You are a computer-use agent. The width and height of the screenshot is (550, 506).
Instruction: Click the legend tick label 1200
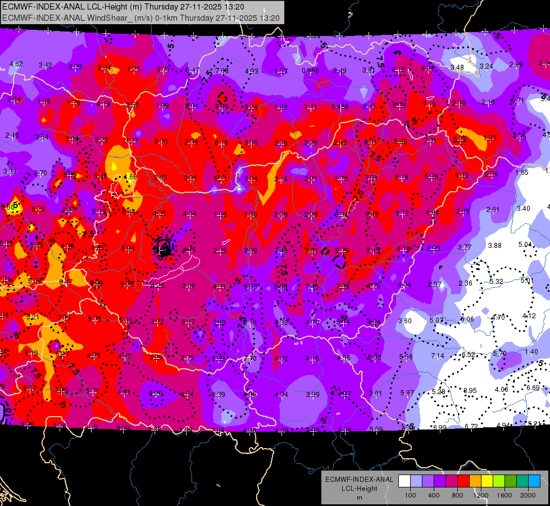480,495
